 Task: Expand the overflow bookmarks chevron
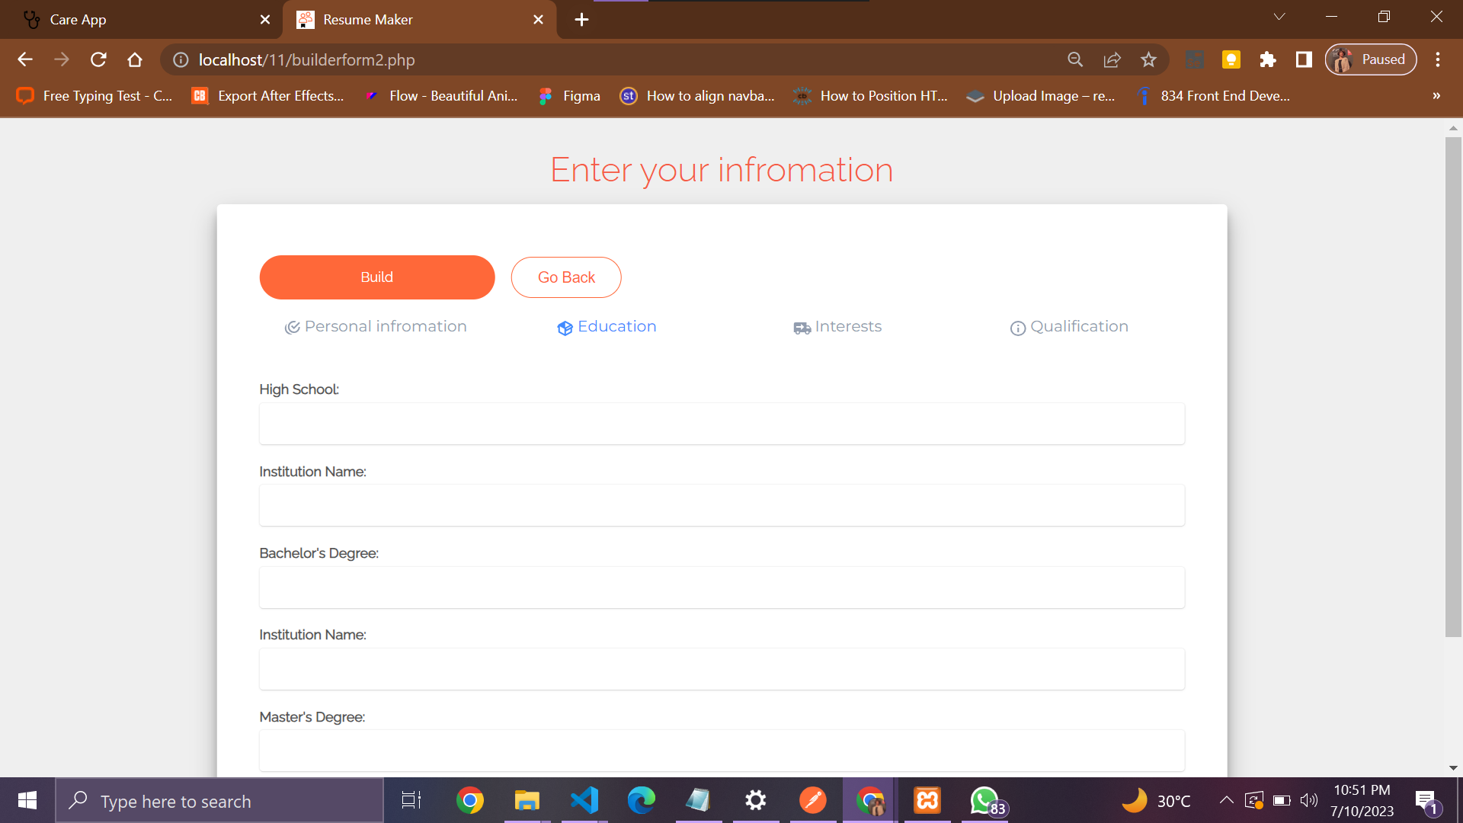tap(1436, 96)
